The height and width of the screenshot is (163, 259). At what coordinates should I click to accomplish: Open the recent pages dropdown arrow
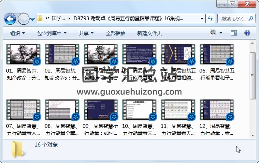[33, 19]
